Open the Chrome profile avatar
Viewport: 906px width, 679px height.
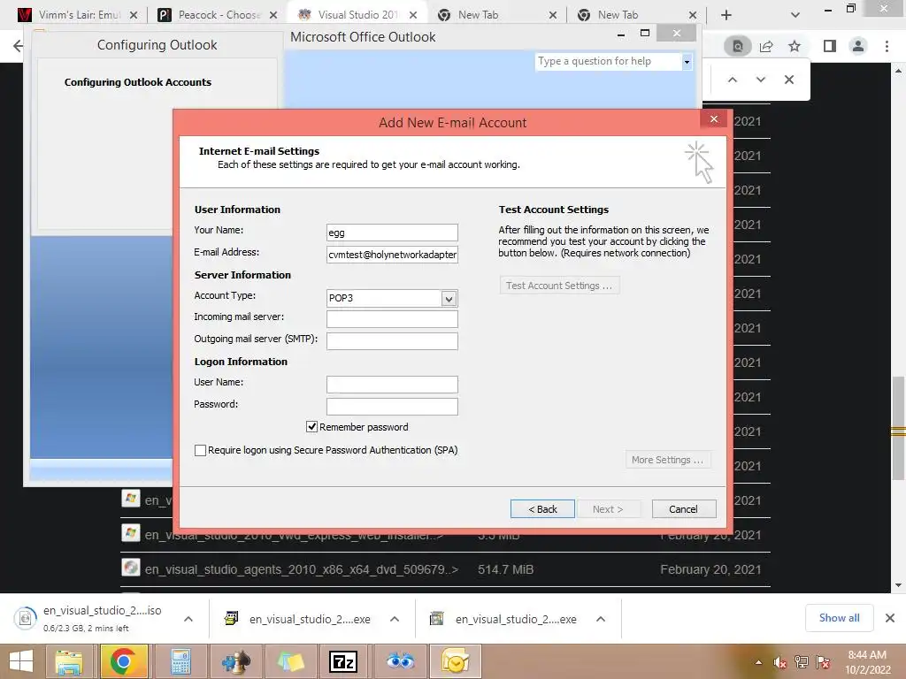point(858,46)
